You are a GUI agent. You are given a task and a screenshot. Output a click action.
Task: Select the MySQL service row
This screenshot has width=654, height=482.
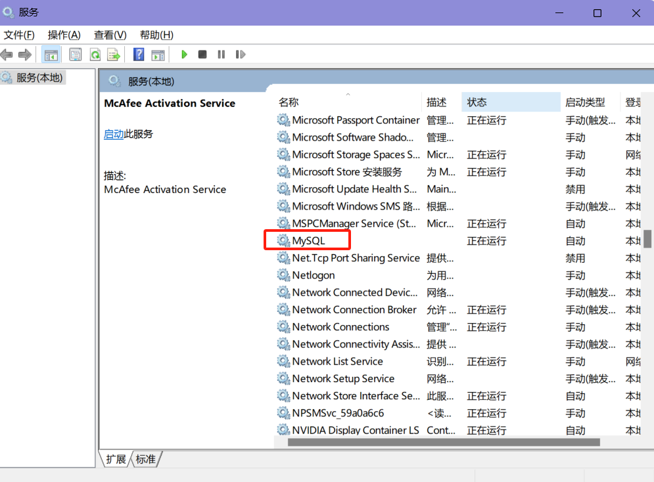pos(309,241)
